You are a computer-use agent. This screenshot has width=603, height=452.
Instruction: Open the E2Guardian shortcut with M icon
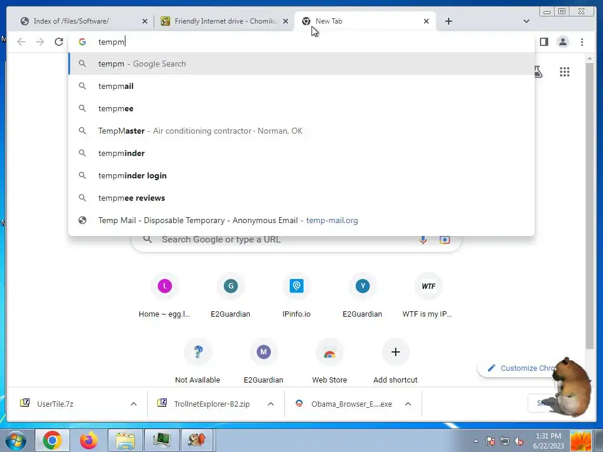pyautogui.click(x=263, y=362)
